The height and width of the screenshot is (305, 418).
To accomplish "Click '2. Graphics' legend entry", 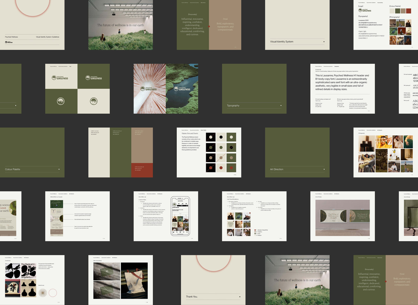I will tap(258, 232).
